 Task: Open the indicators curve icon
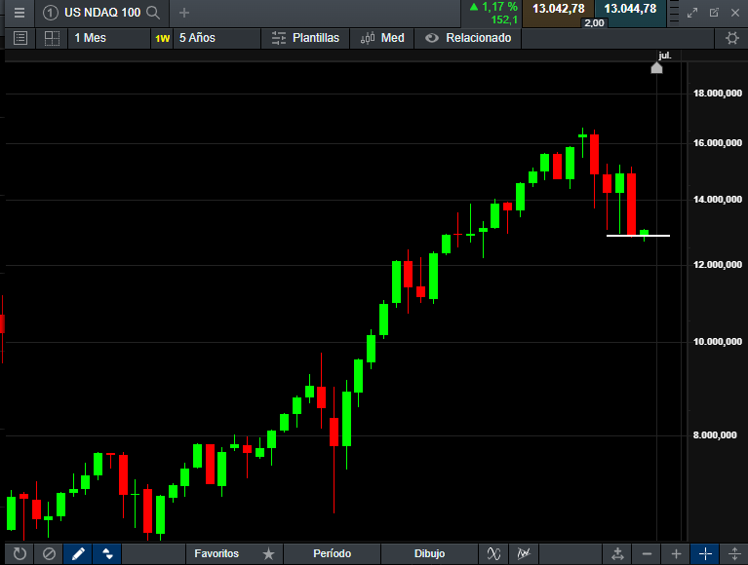click(x=493, y=553)
